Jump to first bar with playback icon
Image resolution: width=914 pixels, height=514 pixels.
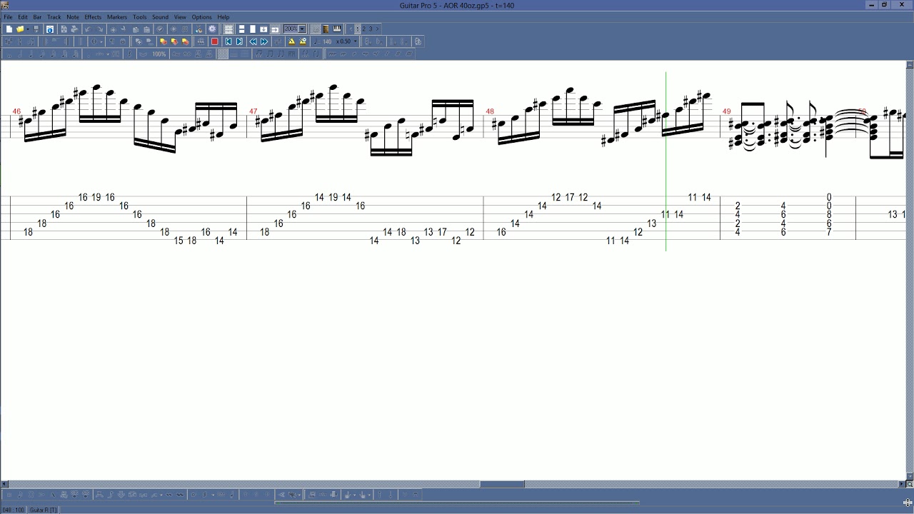(x=228, y=41)
